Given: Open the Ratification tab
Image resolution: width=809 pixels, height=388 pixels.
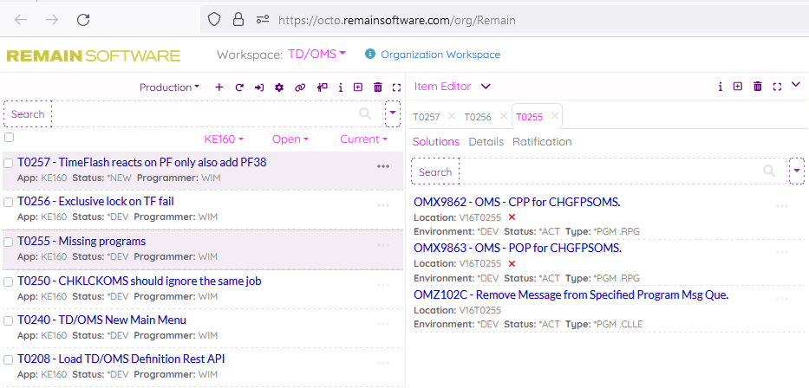Looking at the screenshot, I should 542,142.
